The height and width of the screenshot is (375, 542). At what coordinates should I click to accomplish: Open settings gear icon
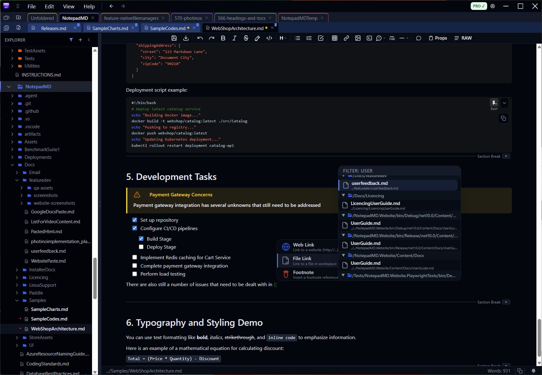pos(493,6)
